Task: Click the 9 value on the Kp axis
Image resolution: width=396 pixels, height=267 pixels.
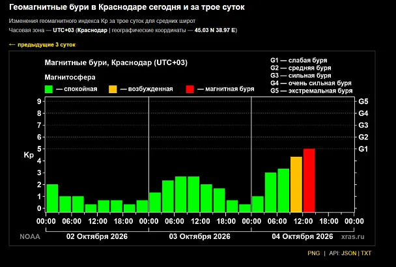Action: click(39, 102)
